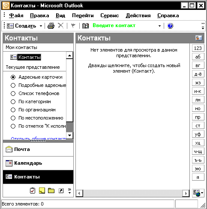Open the Address Book icon
207x209 pixels.
(85, 26)
